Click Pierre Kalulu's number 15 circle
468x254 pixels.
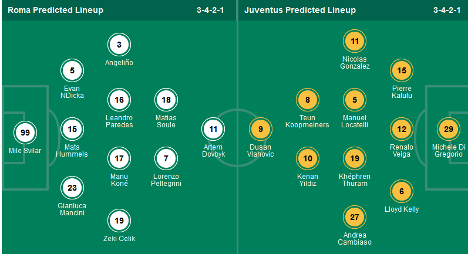(x=402, y=70)
